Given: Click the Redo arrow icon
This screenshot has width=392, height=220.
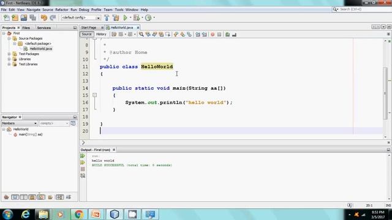Looking at the screenshot, I should tap(53, 18).
